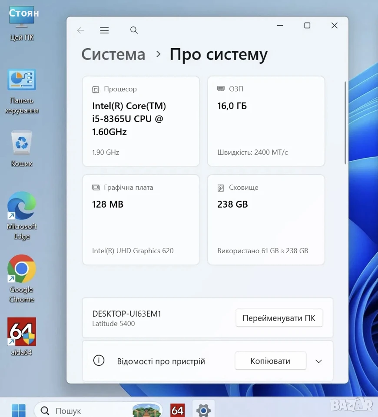Open the Settings gear taskbar icon
Image resolution: width=378 pixels, height=417 pixels.
(203, 410)
